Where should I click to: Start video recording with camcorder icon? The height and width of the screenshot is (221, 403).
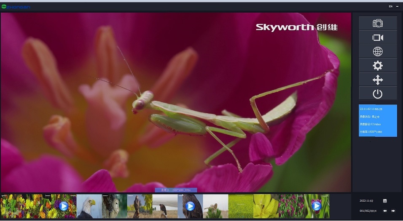378,37
